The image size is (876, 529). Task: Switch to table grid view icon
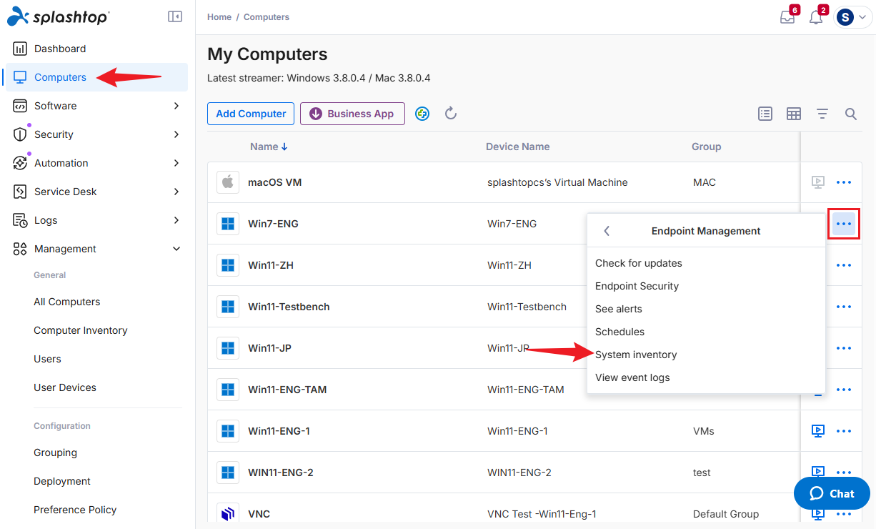(x=794, y=114)
